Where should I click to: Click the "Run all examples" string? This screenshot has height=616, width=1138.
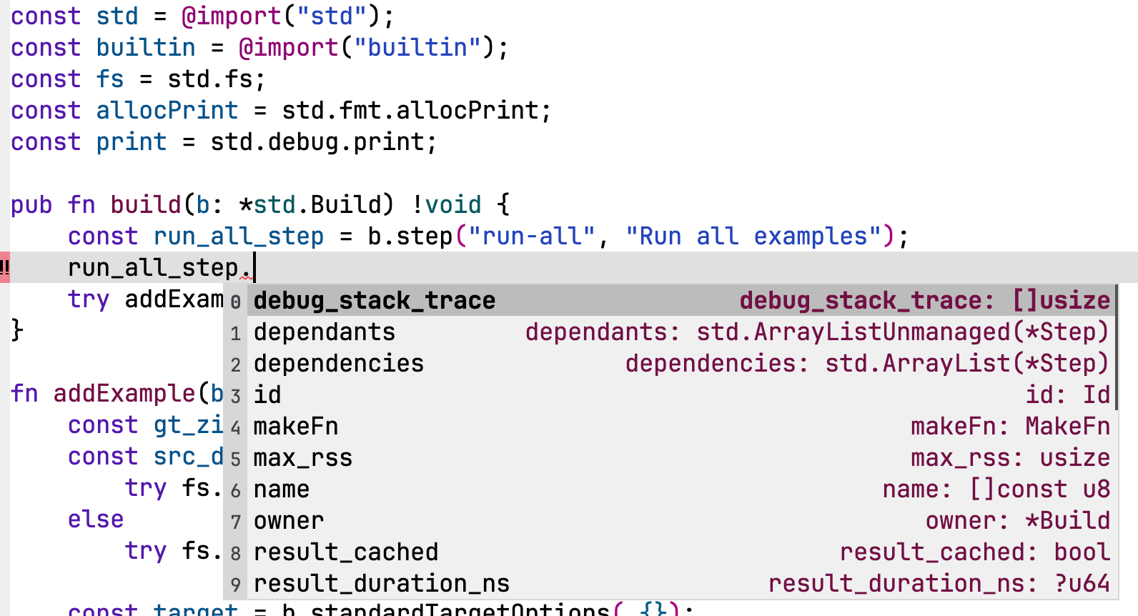tap(753, 236)
